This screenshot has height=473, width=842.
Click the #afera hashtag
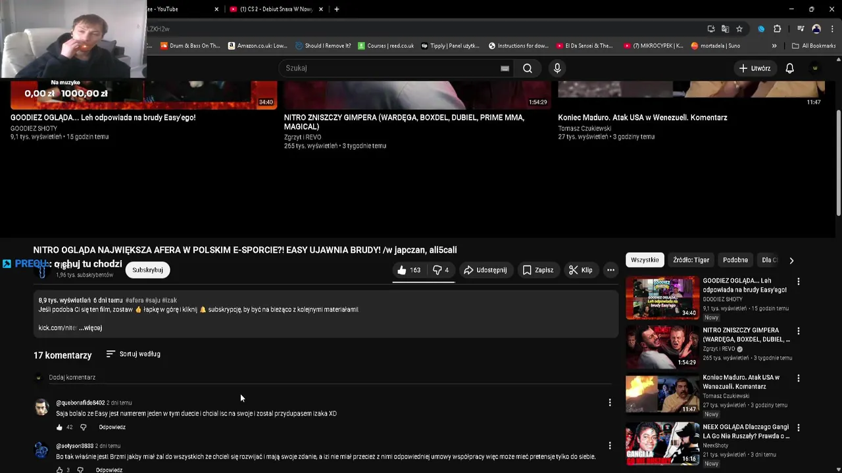point(134,300)
